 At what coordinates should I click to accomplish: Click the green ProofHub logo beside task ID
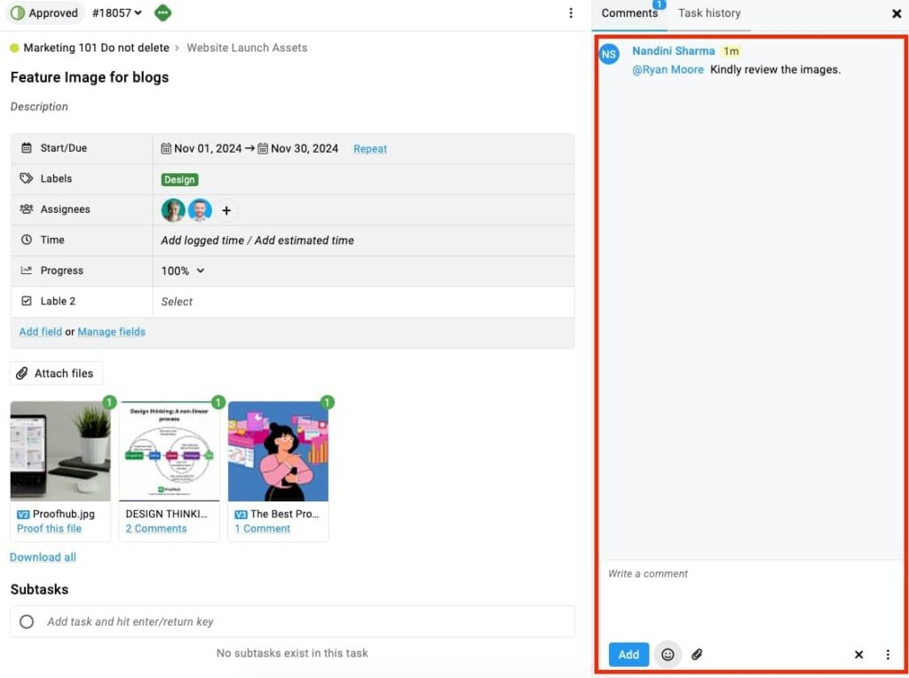(x=162, y=13)
